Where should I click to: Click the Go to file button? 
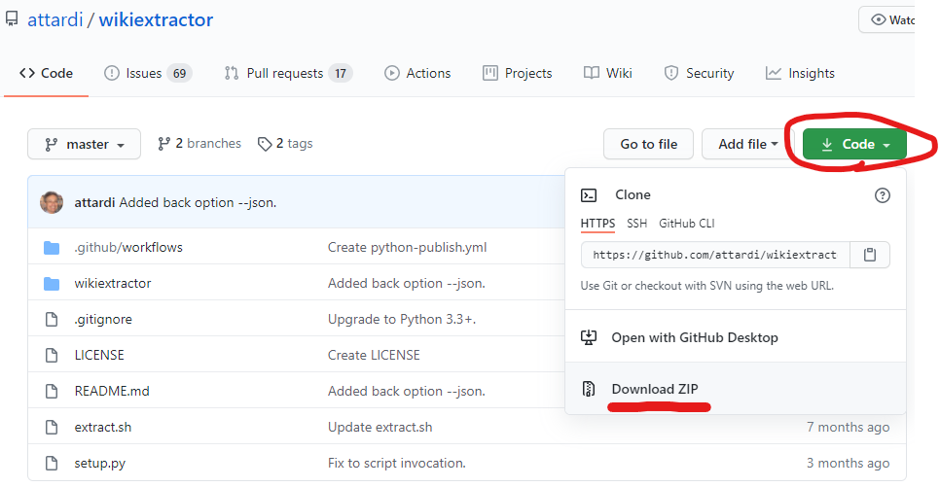649,144
